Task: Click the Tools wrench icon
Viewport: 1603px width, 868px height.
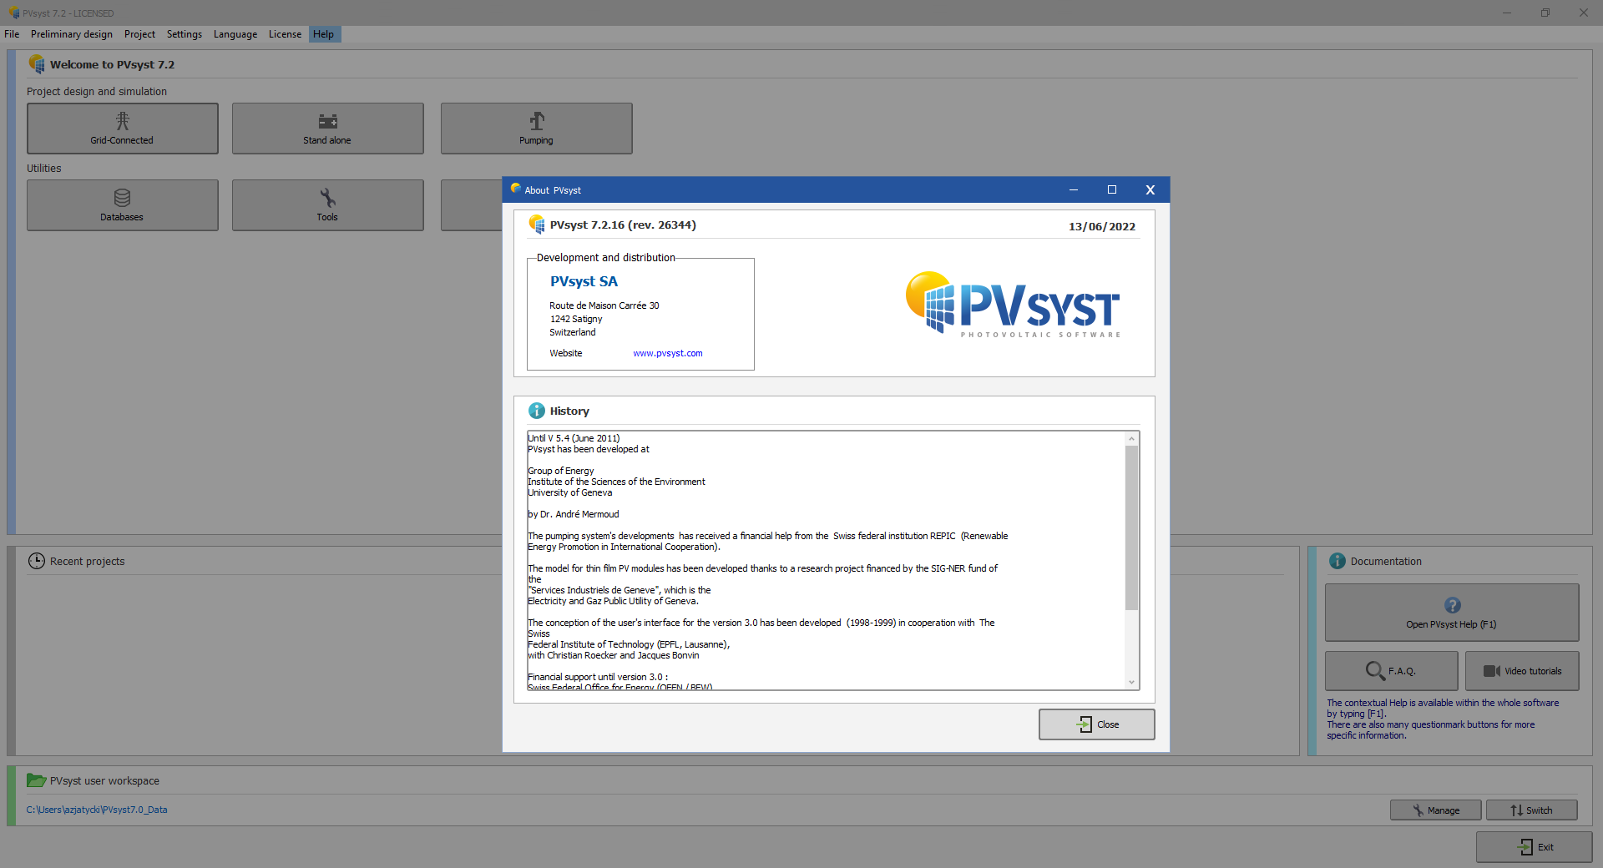Action: (x=328, y=198)
